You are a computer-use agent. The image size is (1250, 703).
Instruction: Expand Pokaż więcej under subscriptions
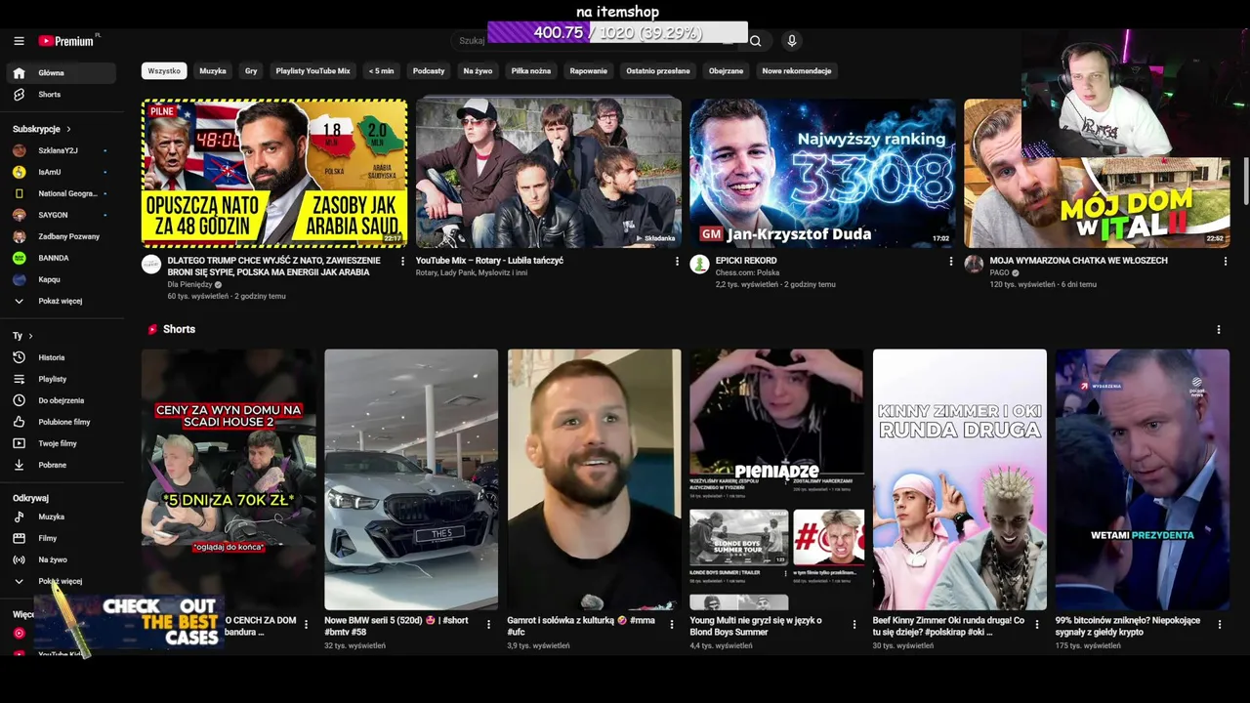click(x=61, y=301)
